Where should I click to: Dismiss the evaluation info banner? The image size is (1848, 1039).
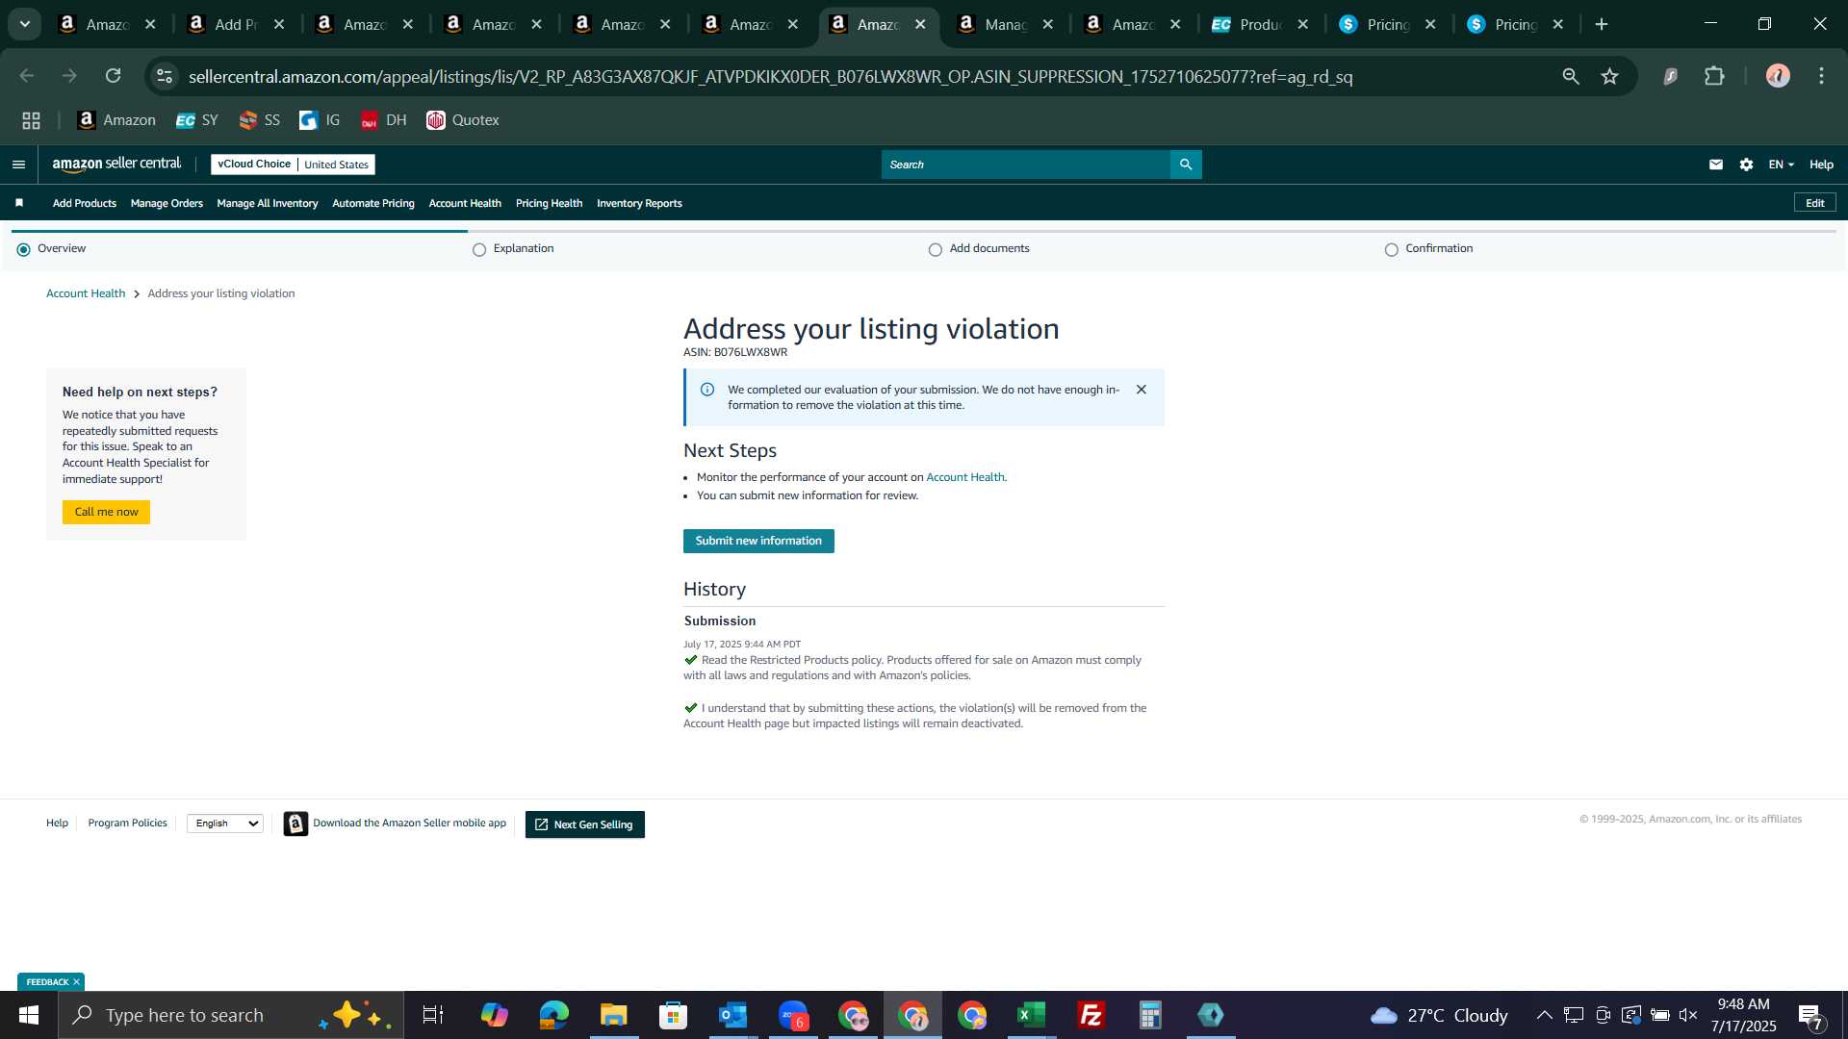1141,390
